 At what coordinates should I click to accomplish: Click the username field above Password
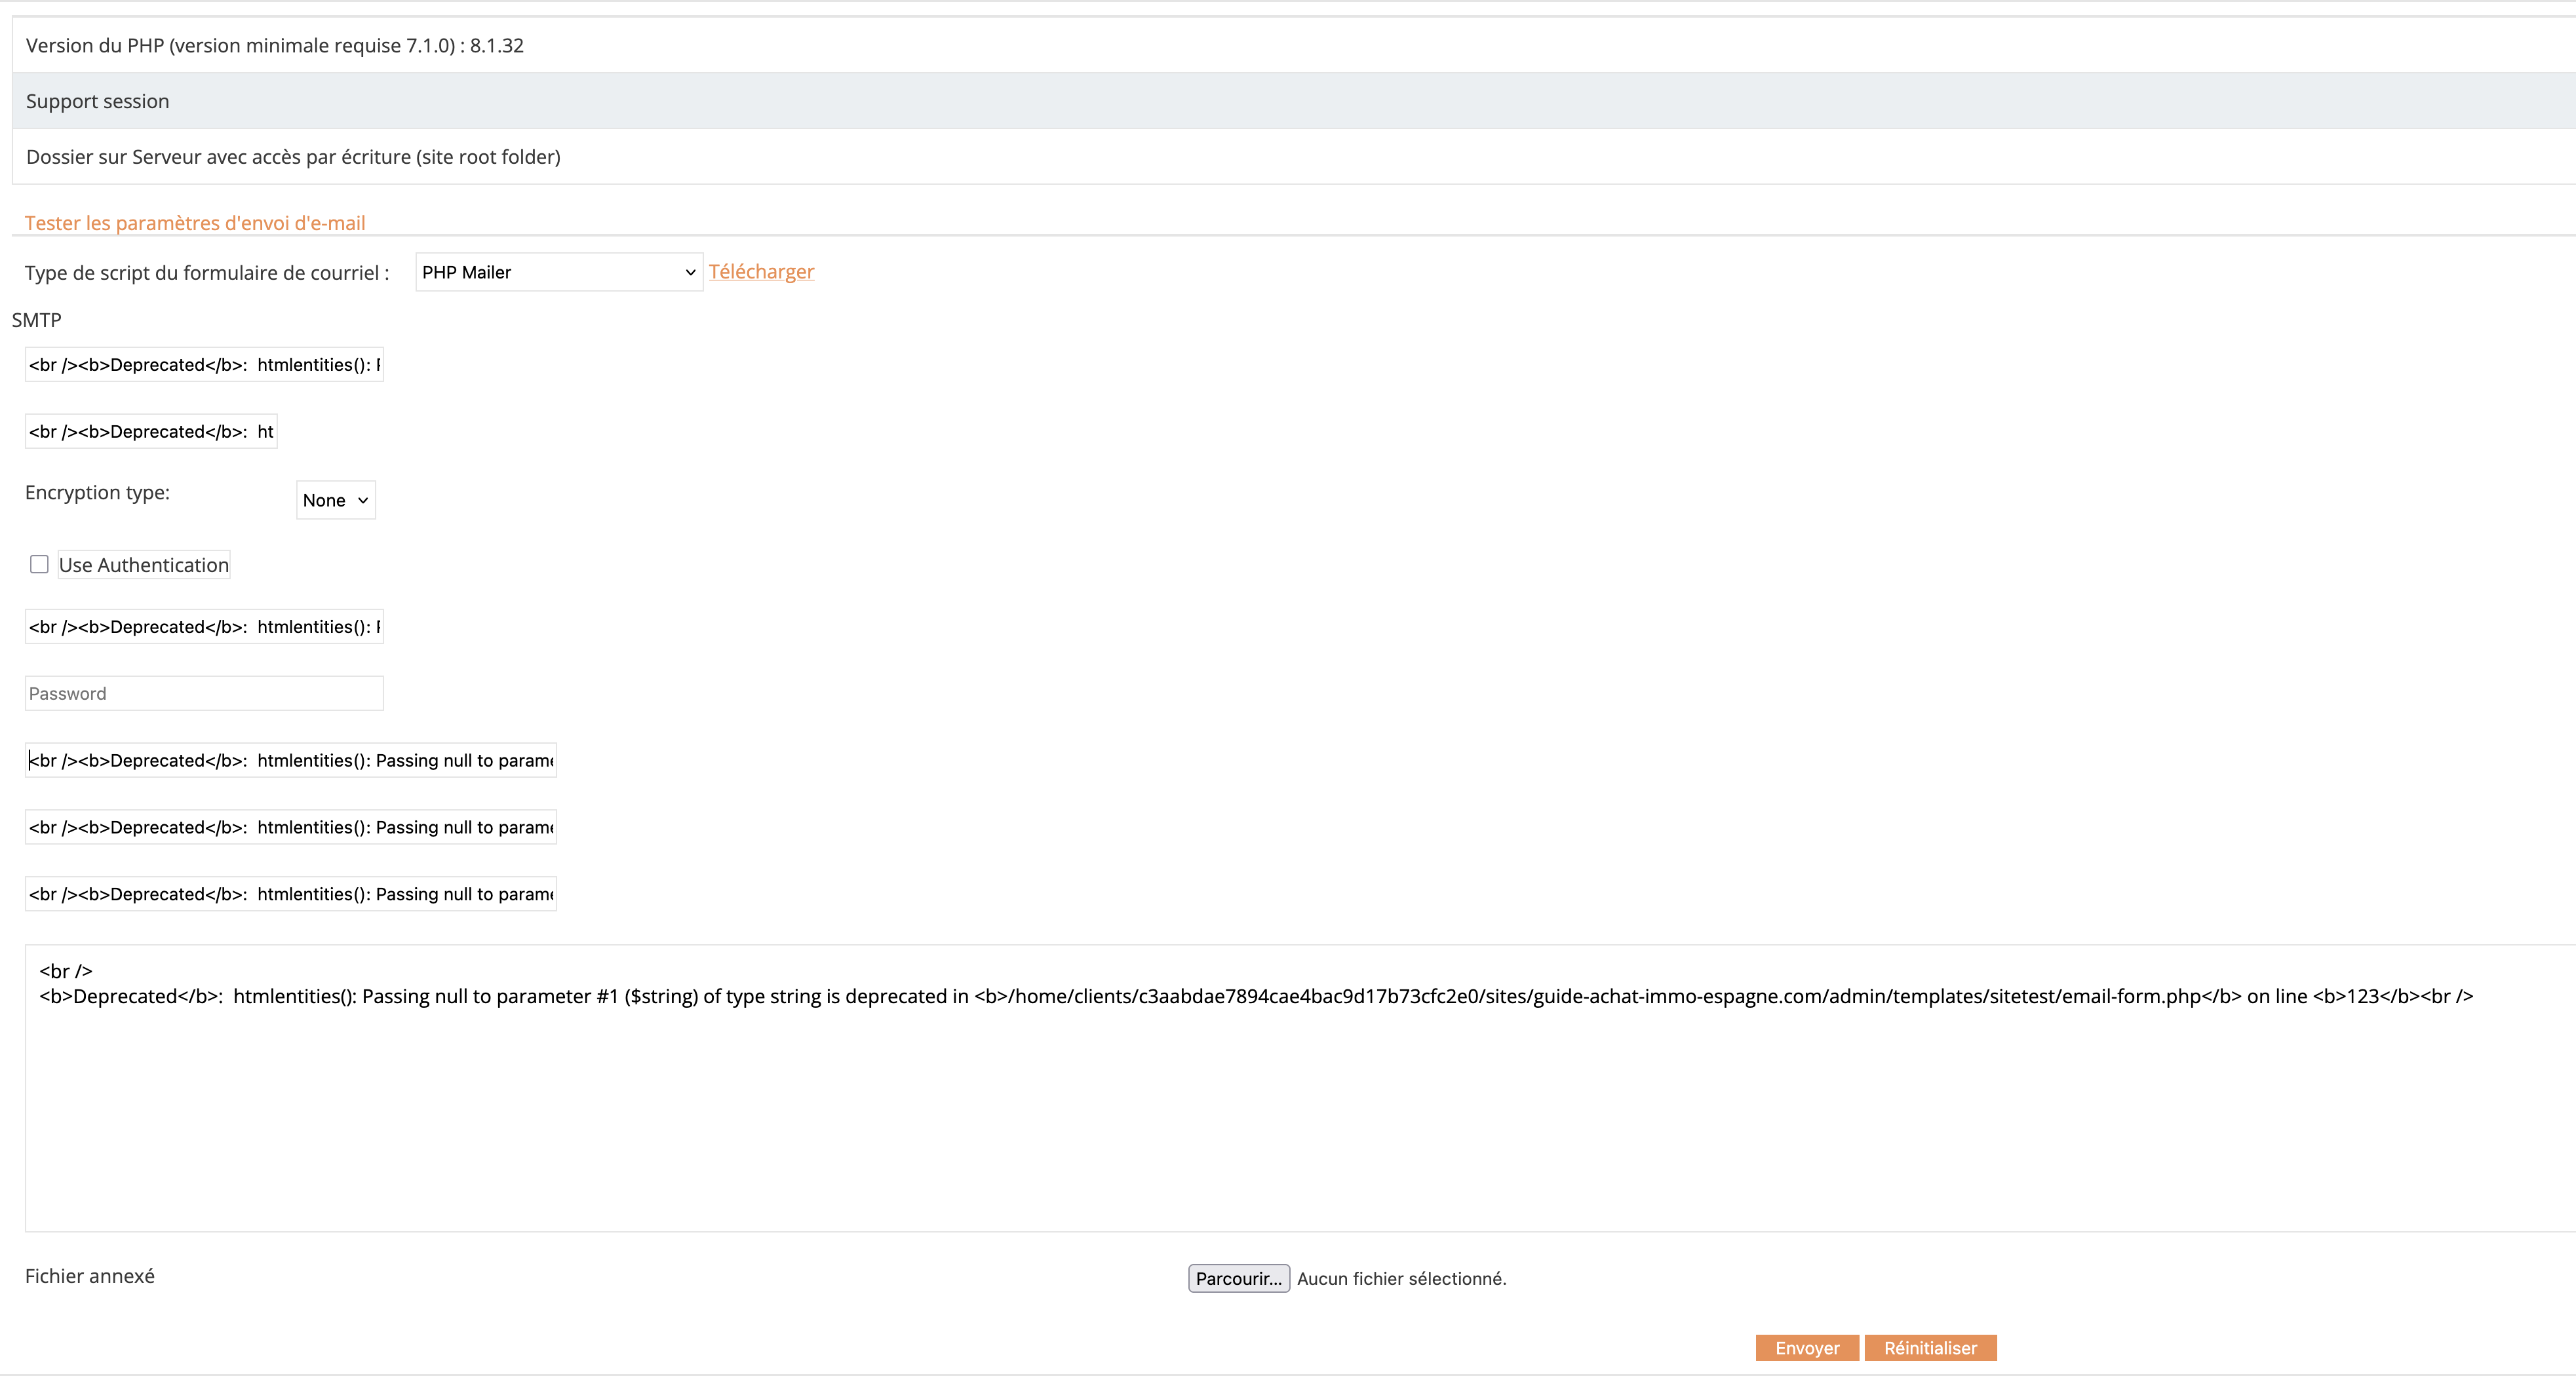point(204,627)
